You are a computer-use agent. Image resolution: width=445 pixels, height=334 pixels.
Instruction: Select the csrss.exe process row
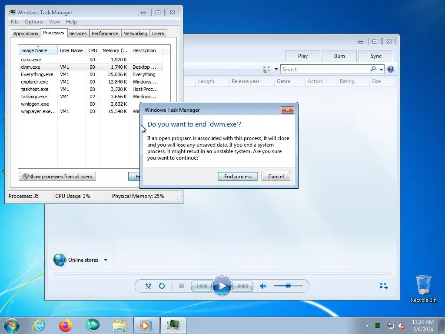click(90, 60)
